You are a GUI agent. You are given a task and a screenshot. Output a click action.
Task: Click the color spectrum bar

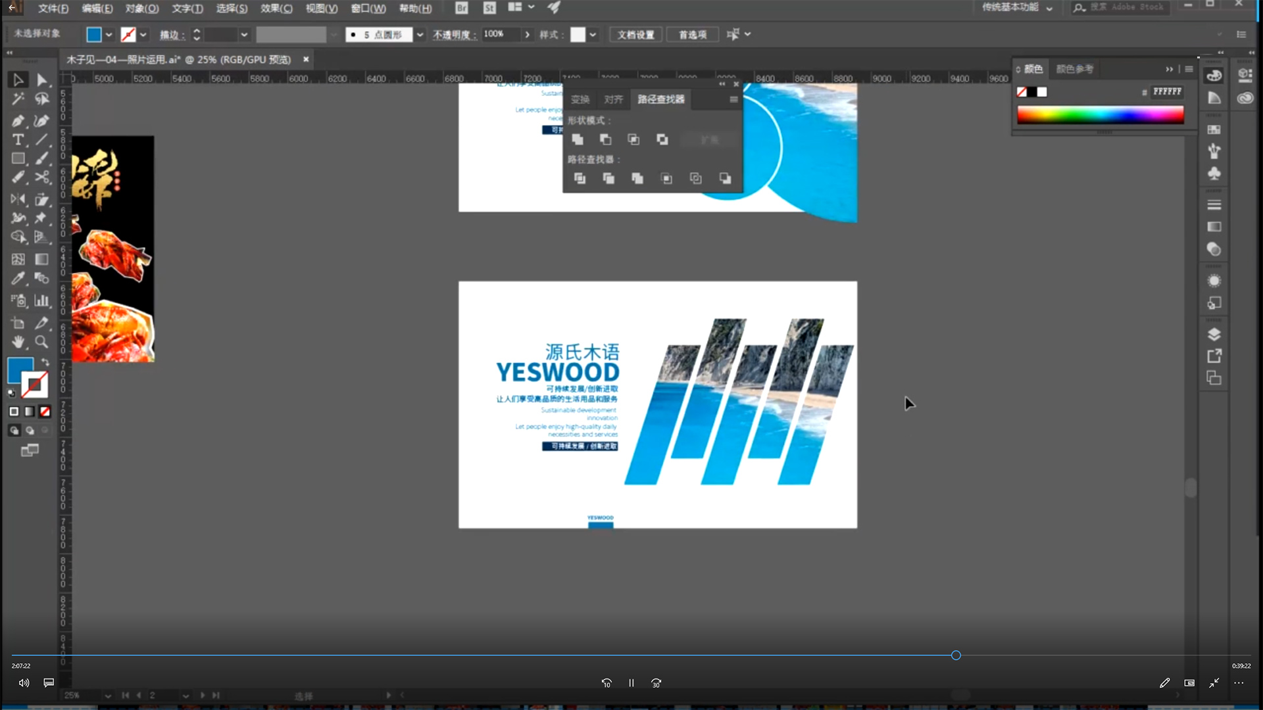(x=1100, y=115)
